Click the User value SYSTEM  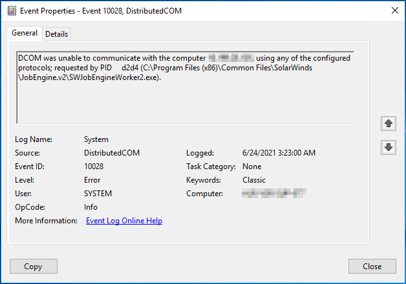coord(98,194)
